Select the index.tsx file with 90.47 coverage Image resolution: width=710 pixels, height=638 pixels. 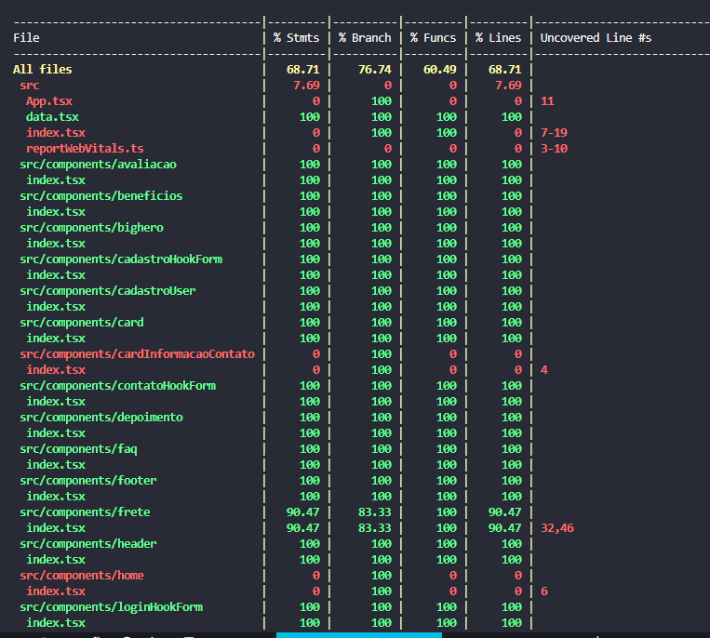click(56, 528)
